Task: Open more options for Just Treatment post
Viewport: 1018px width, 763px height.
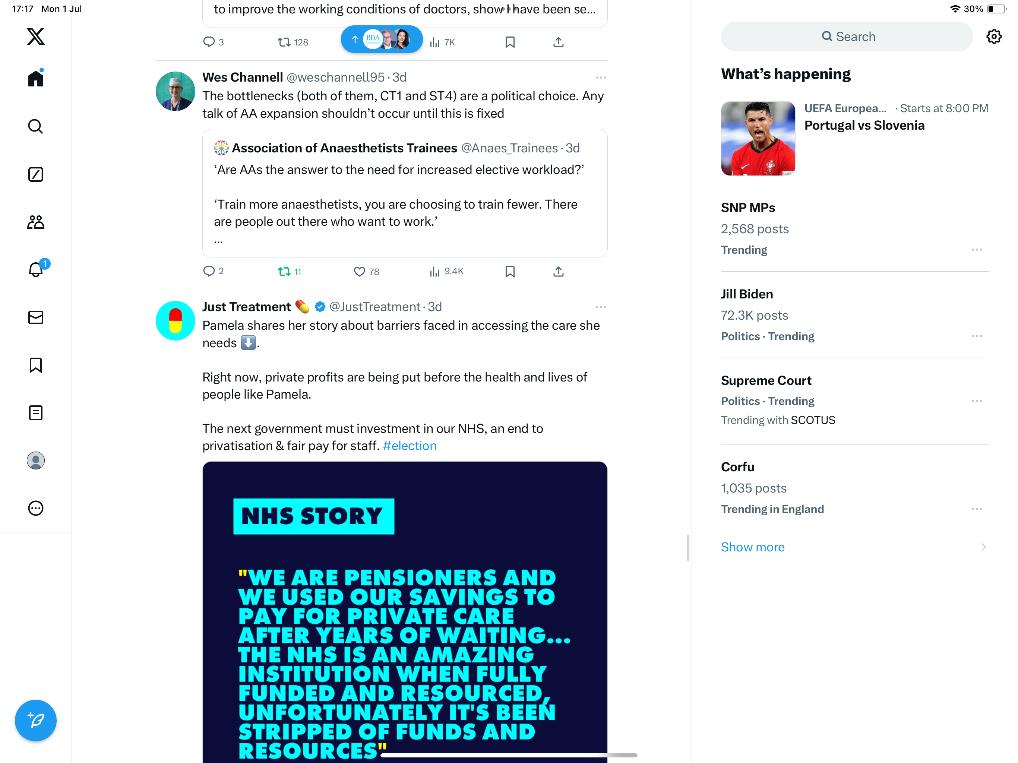Action: pyautogui.click(x=601, y=307)
